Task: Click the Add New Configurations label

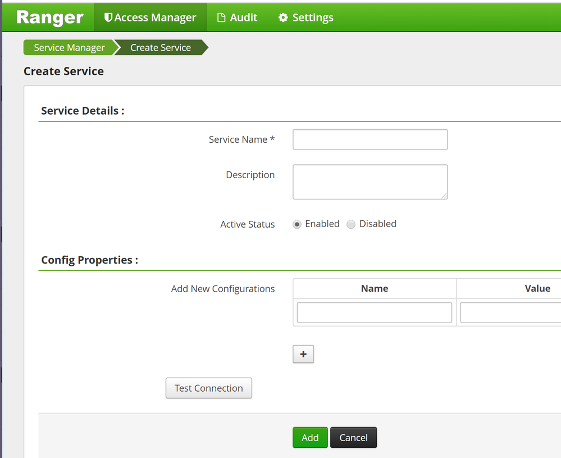Action: point(223,289)
